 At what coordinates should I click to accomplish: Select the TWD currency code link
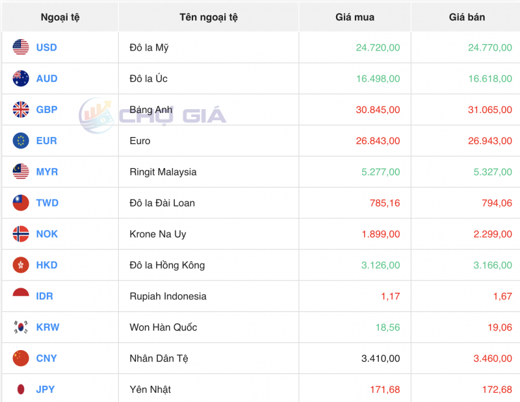pyautogui.click(x=45, y=203)
